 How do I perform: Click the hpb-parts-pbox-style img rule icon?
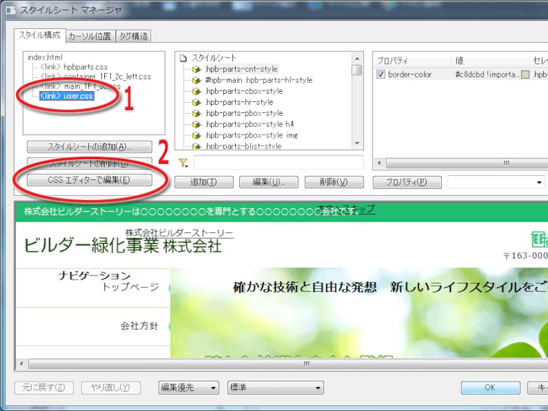[197, 135]
